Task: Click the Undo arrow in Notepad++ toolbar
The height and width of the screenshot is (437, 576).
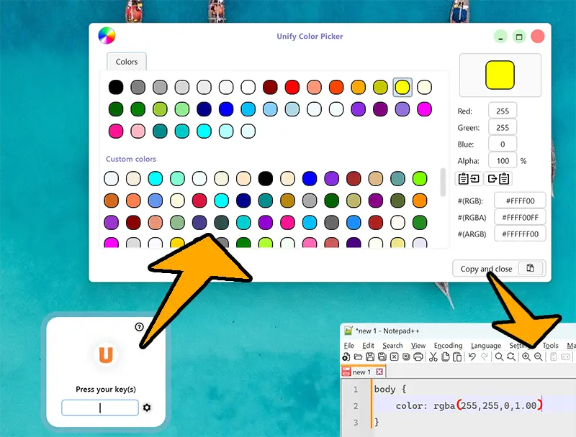Action: (472, 356)
